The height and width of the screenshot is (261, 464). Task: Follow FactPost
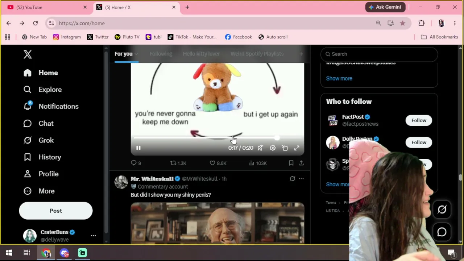[419, 120]
